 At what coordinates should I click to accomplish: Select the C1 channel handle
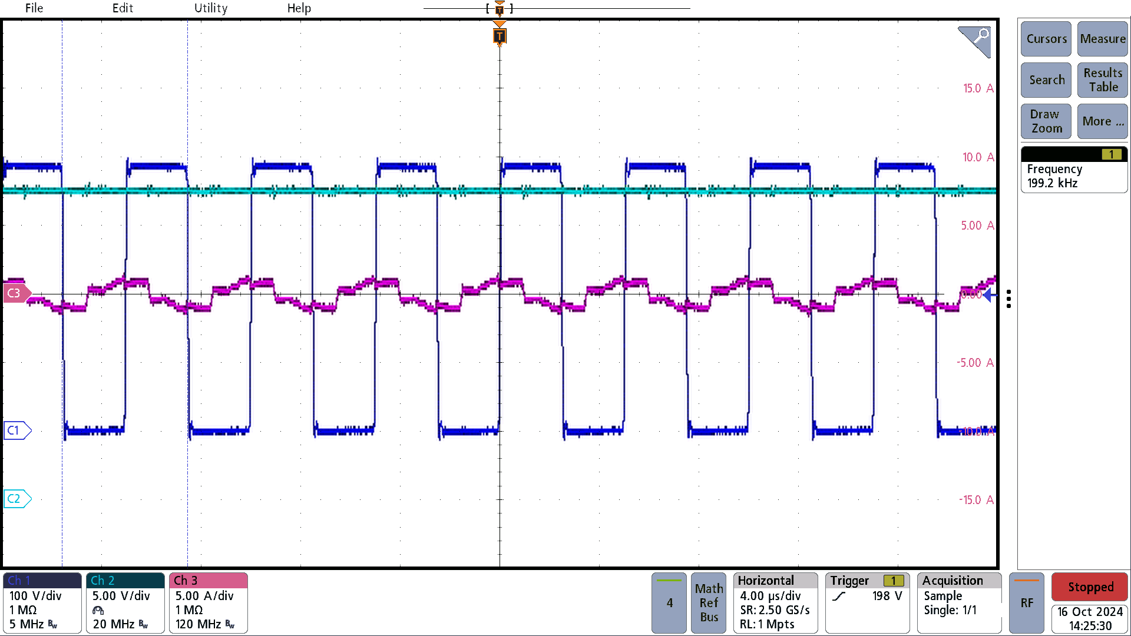pos(16,430)
